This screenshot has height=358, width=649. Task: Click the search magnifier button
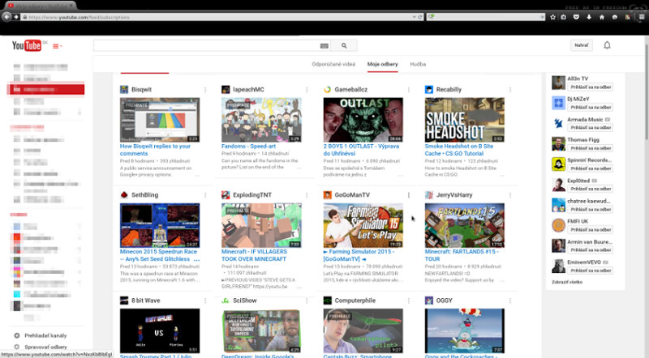coord(344,46)
